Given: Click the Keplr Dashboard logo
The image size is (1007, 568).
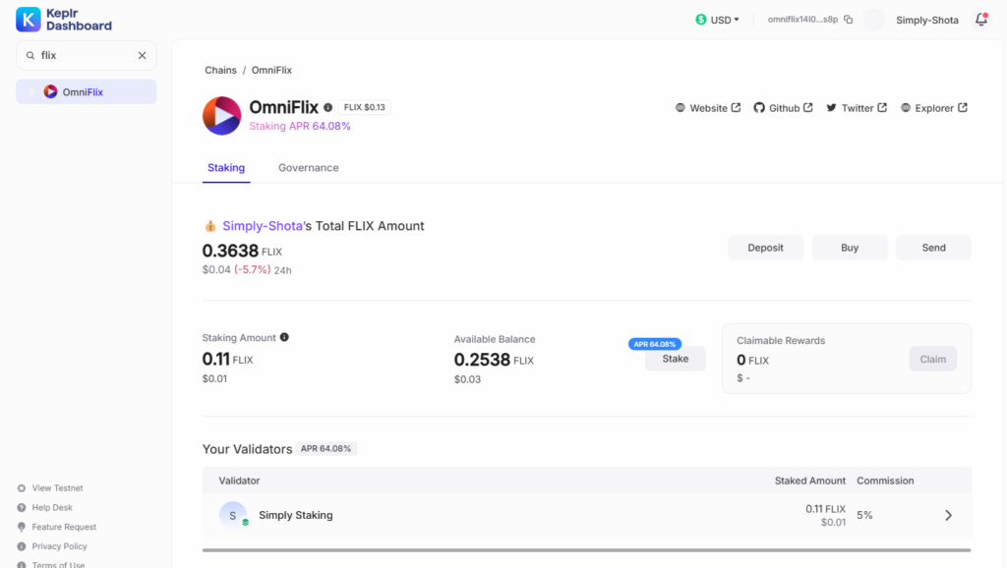Looking at the screenshot, I should [x=64, y=20].
